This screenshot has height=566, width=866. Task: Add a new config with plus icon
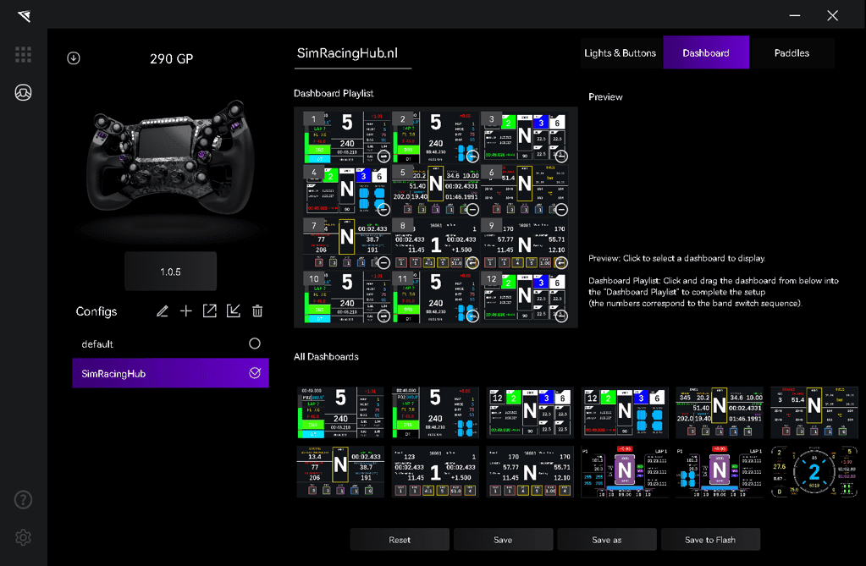coord(186,311)
